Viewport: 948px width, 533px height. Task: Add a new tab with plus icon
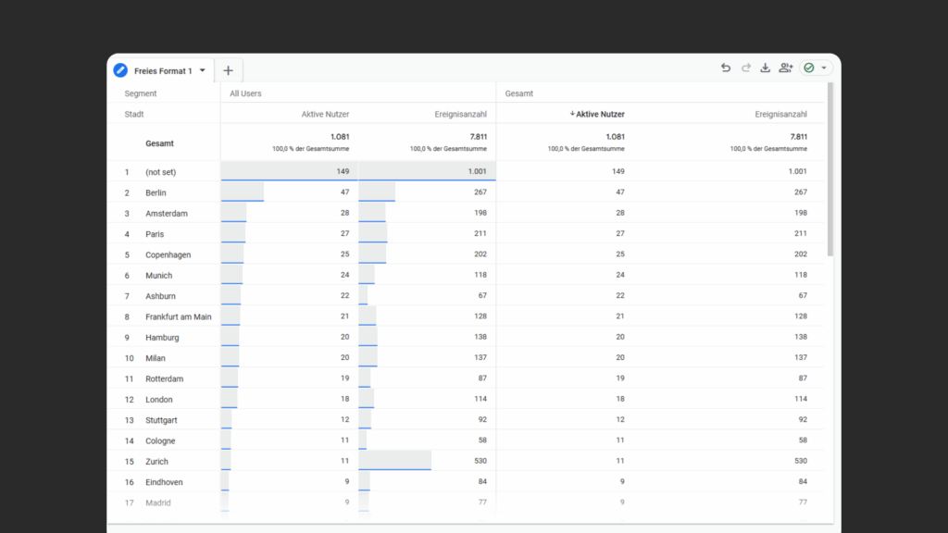tap(228, 70)
